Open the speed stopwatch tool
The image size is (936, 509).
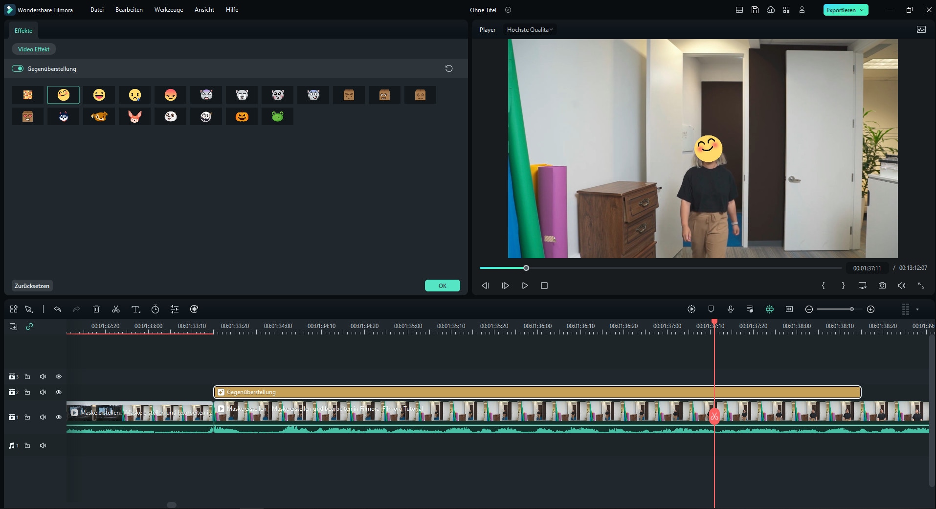point(155,309)
